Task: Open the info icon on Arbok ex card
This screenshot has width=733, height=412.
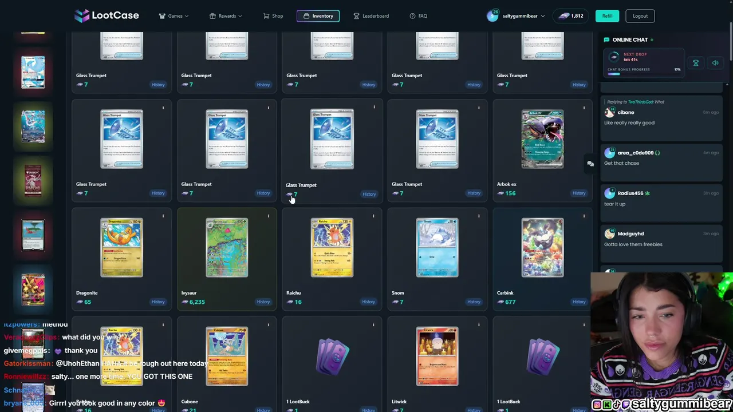Action: coord(584,107)
